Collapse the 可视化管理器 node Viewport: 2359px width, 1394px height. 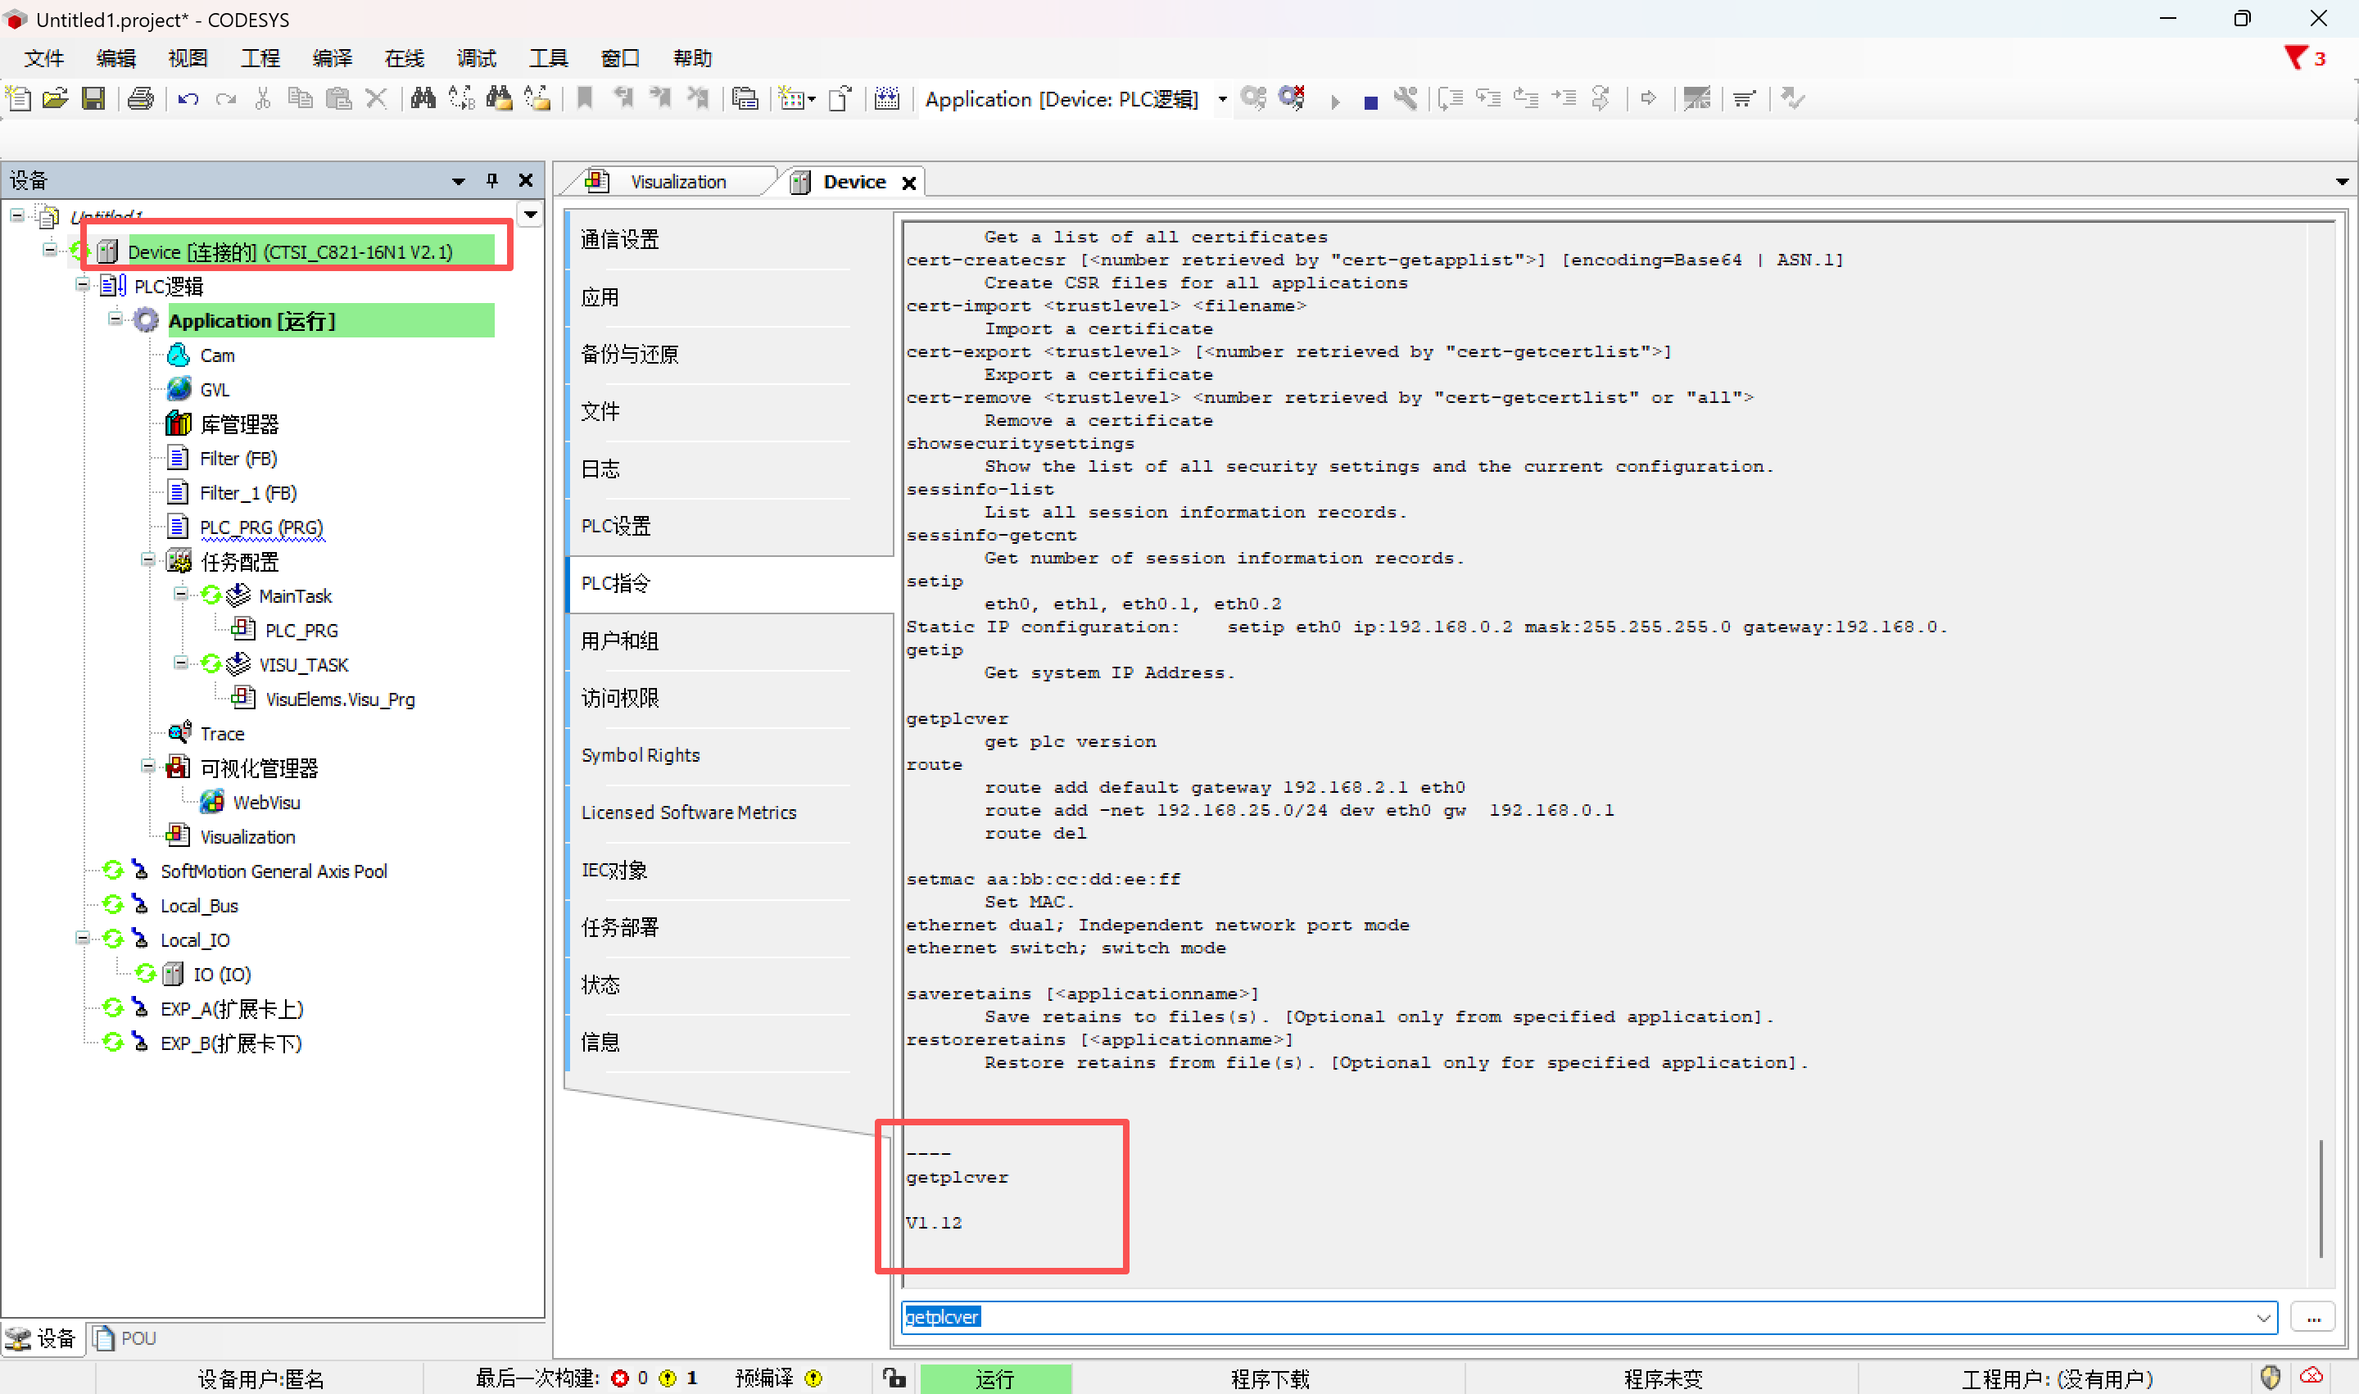point(147,767)
